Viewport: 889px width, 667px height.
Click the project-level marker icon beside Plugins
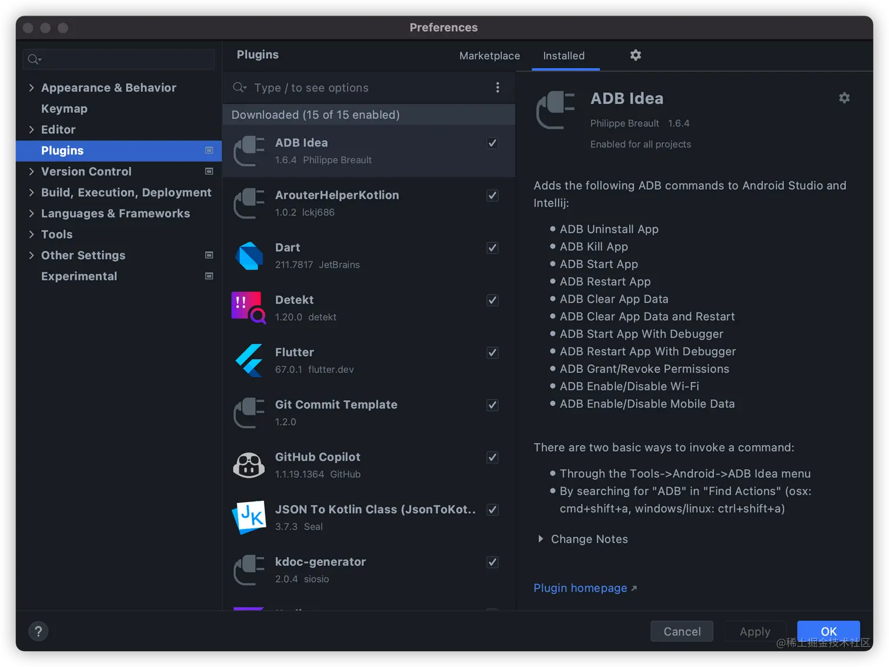(209, 150)
